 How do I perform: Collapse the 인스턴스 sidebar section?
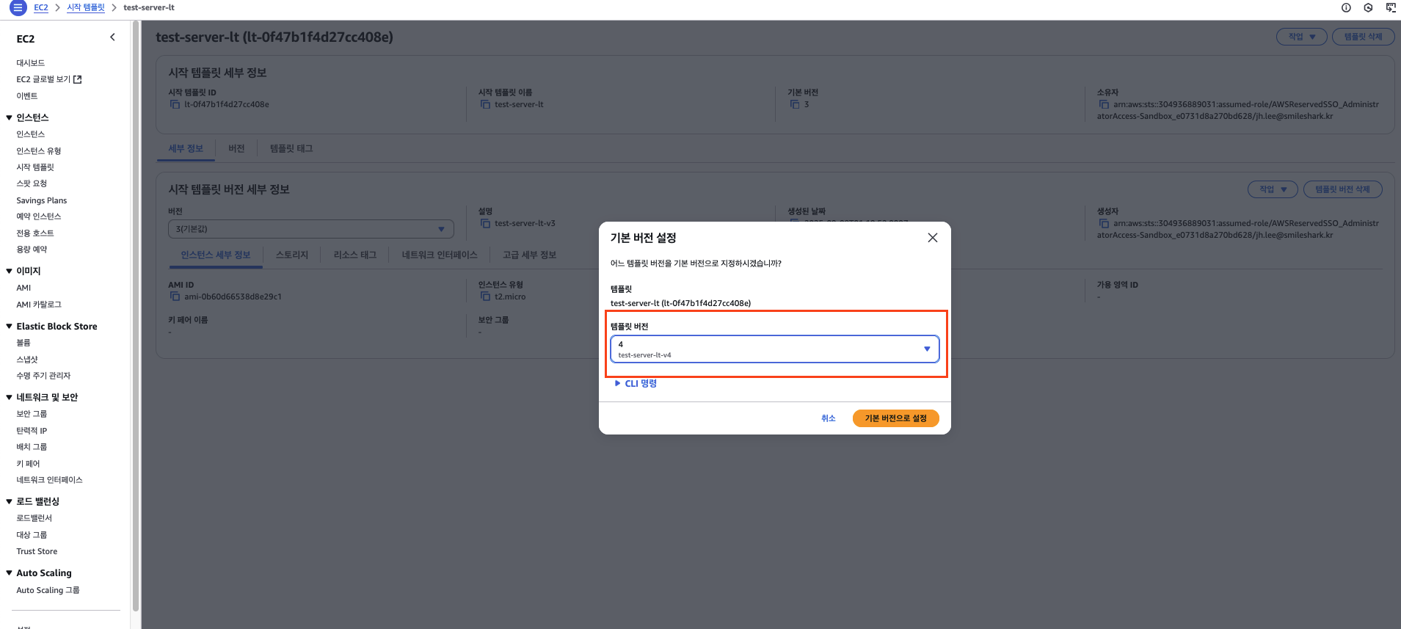[9, 117]
